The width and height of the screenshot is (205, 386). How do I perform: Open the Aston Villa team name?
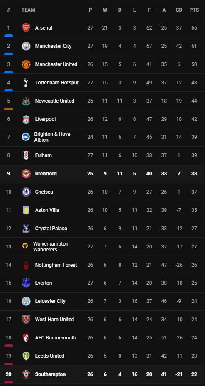click(x=47, y=210)
